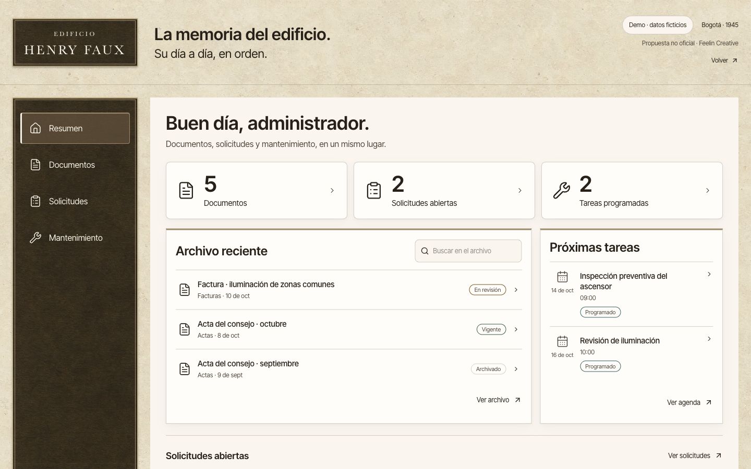751x469 pixels.
Task: Click file icon beside Acta del consejo octubre
Action: coord(185,329)
